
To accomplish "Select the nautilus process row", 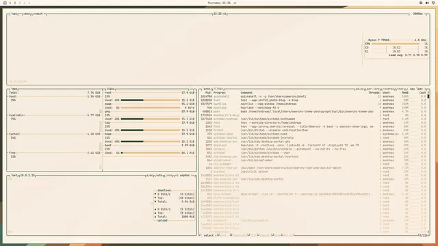I will 313,104.
